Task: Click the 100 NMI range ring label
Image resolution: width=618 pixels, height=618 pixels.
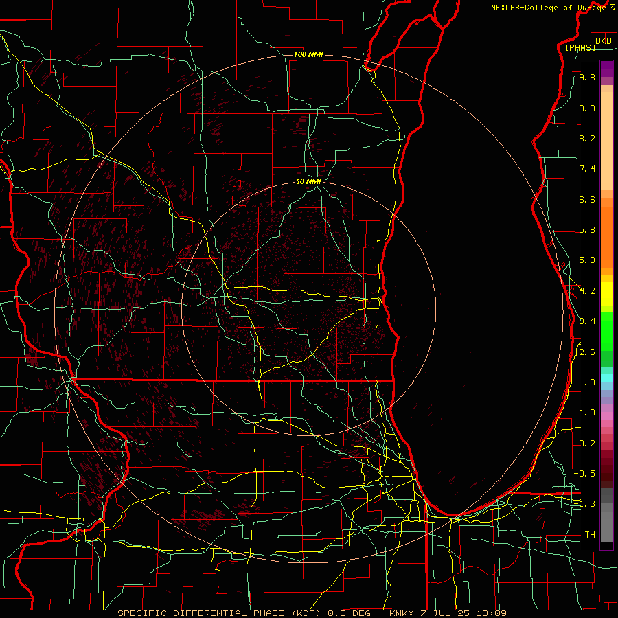Action: pyautogui.click(x=308, y=54)
